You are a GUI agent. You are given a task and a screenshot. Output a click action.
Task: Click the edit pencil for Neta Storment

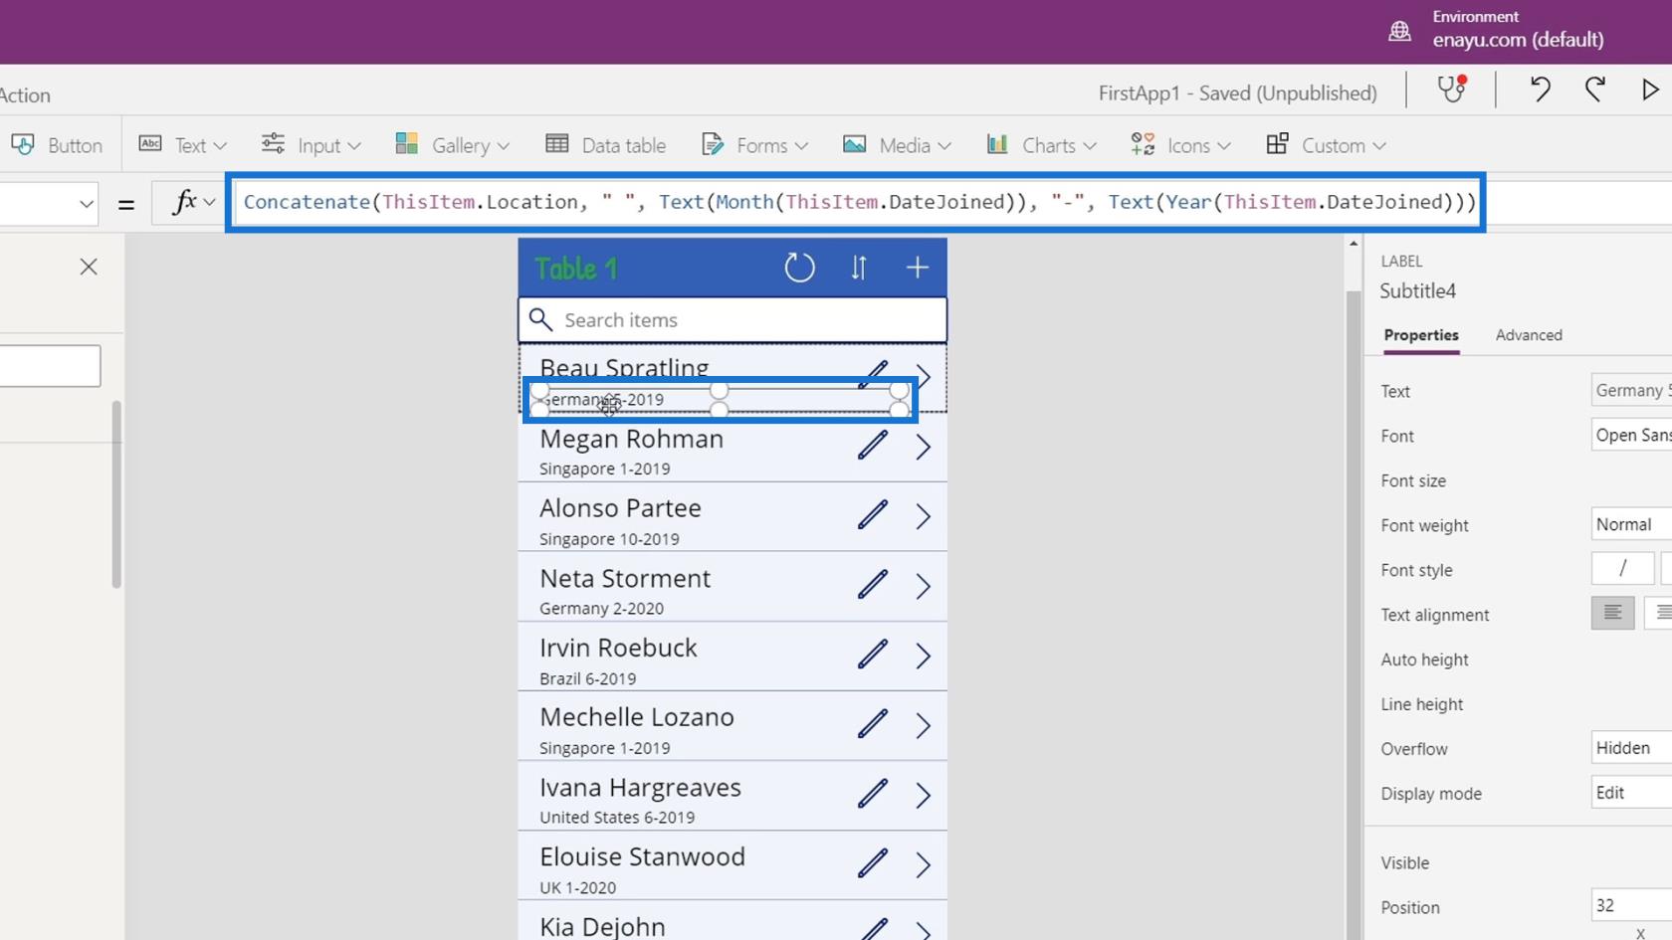(x=873, y=584)
